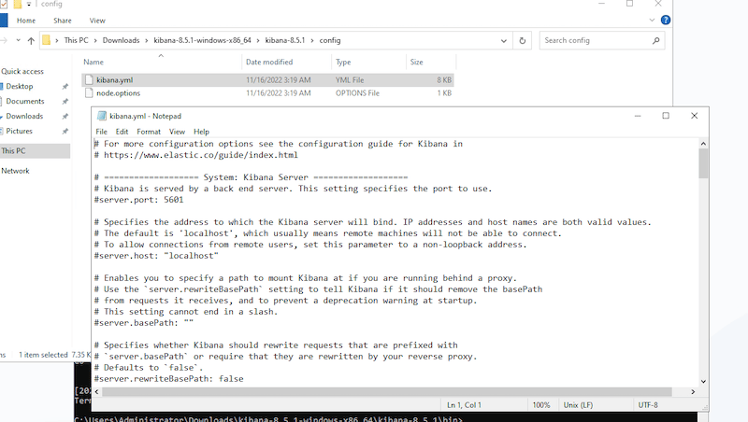Go to kibana-8.5.1-windows-x86_64 in breadcrumb
Image resolution: width=748 pixels, height=422 pixels.
point(202,40)
